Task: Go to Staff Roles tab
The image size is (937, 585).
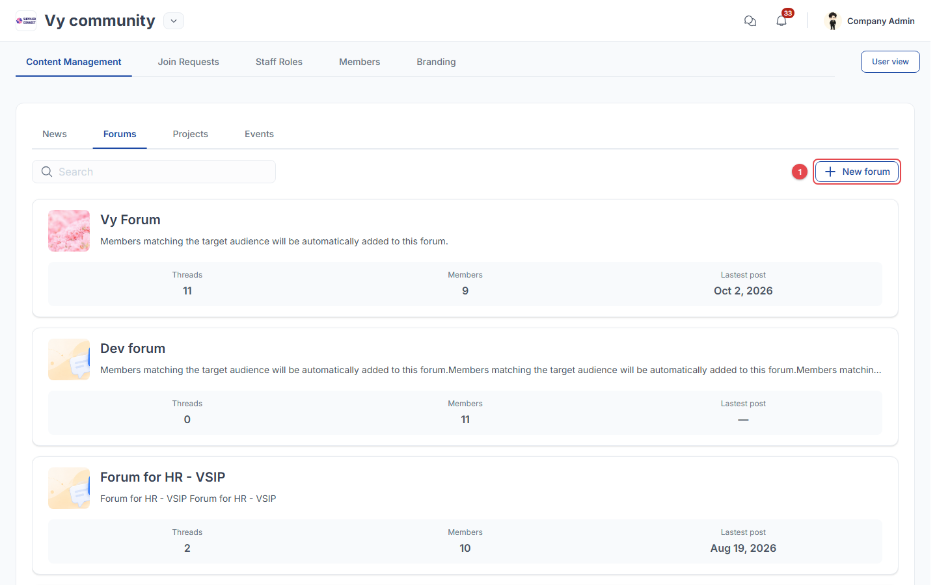Action: coord(279,62)
